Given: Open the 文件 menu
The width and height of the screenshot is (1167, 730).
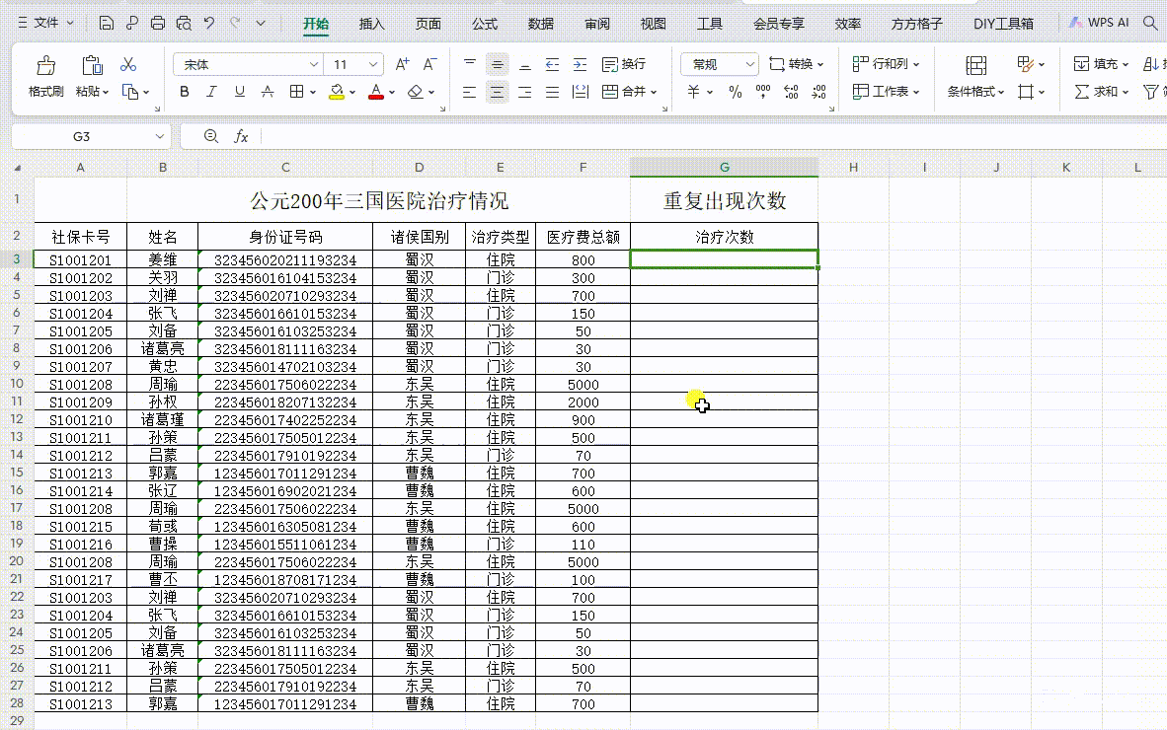Looking at the screenshot, I should coord(45,23).
